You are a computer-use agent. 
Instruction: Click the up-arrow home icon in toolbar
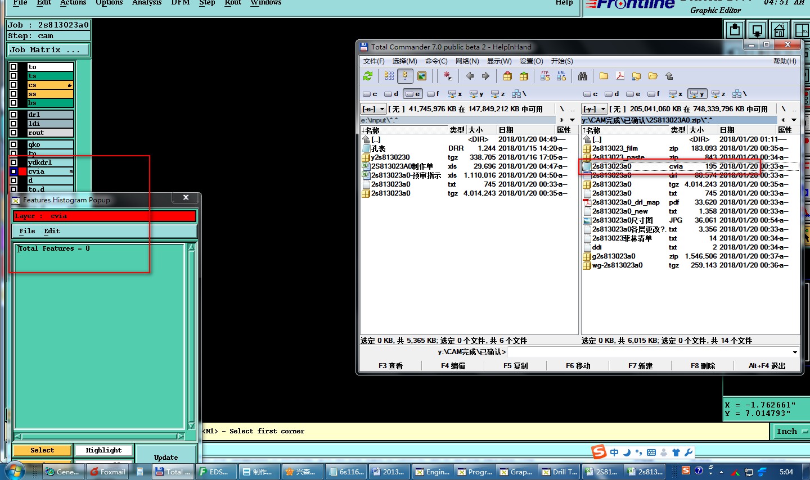[x=669, y=76]
